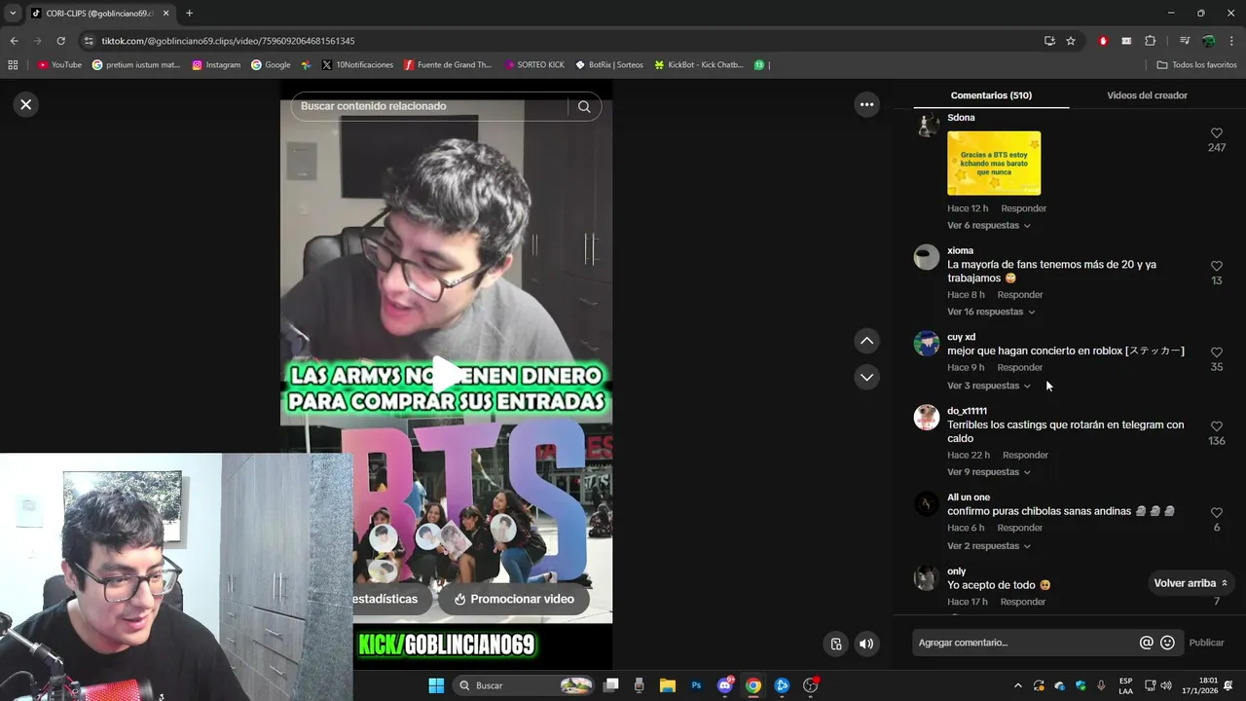This screenshot has width=1246, height=701.
Task: Reply to do_x11111's comment via 'Responder'
Action: click(x=1025, y=456)
